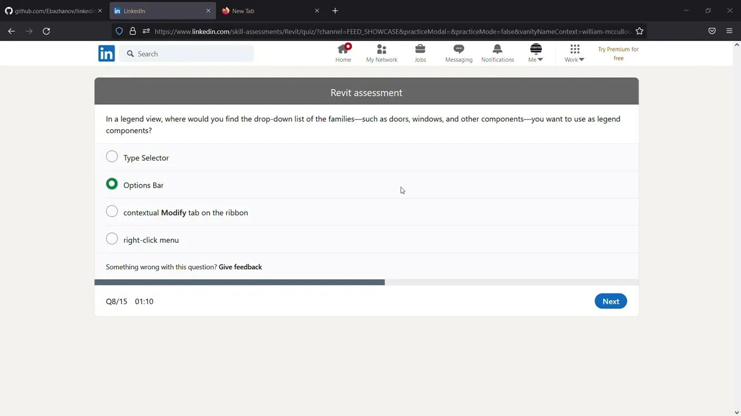Screen dimensions: 741x416
Task: Select the right-click menu answer
Action: point(112,239)
